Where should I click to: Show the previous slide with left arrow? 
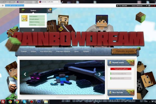coord(25,74)
